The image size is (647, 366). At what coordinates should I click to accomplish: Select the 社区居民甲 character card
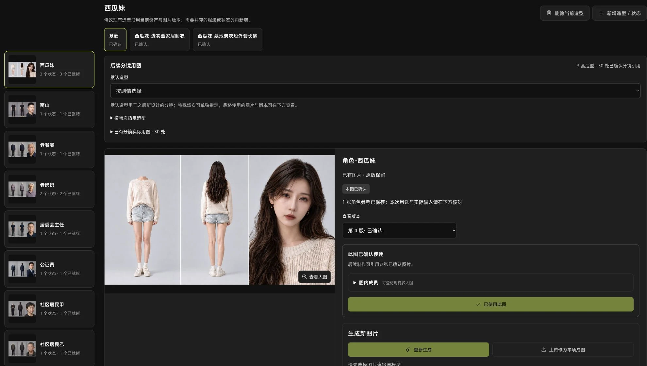pyautogui.click(x=49, y=309)
